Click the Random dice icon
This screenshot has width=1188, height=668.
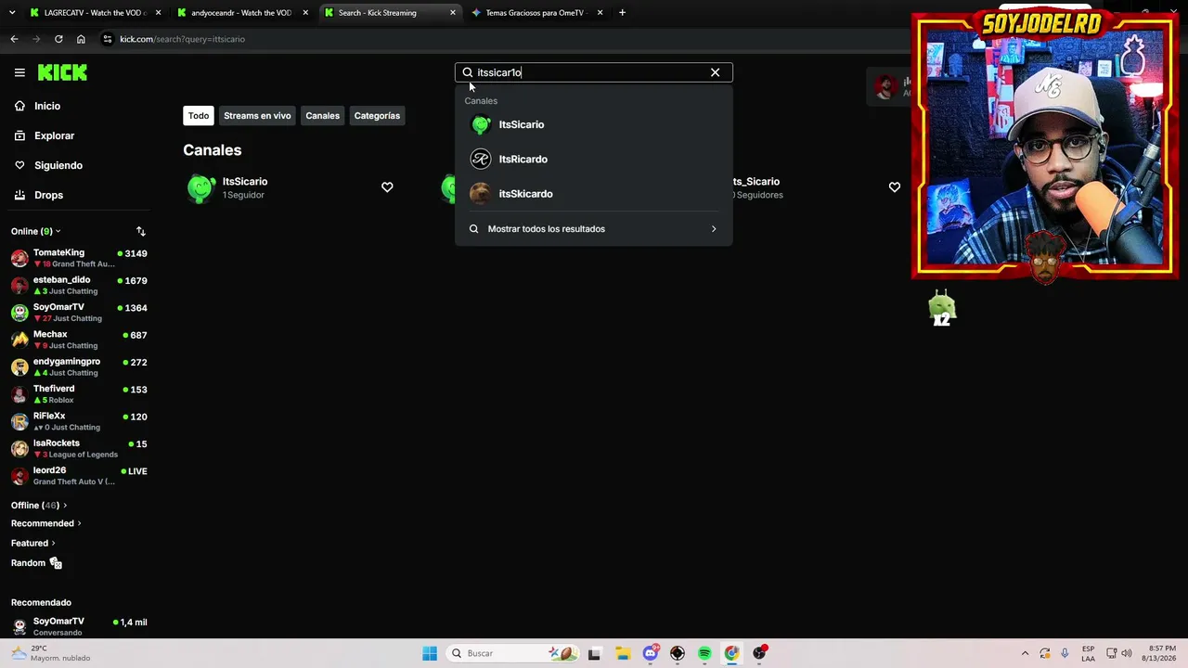(x=56, y=563)
